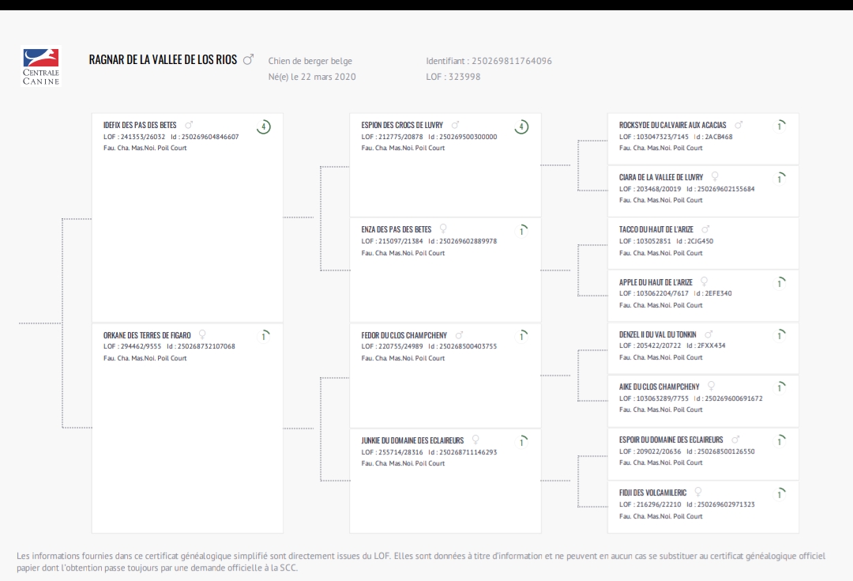This screenshot has height=581, width=853.
Task: Open IDEFIX DES PAS DES BETES pedigree entry
Action: point(187,218)
